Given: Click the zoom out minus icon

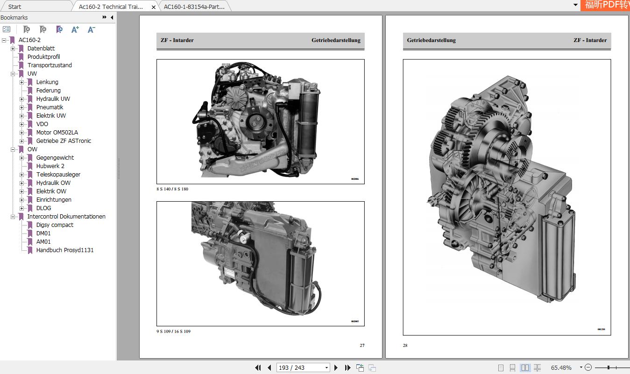Looking at the screenshot, I should (x=588, y=367).
